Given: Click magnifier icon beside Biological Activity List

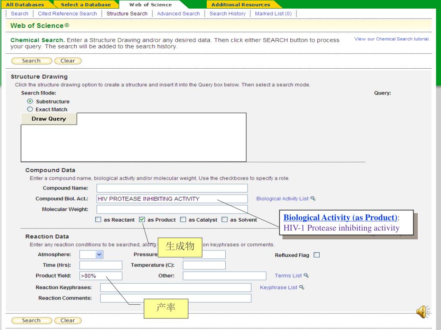Looking at the screenshot, I should [x=313, y=199].
